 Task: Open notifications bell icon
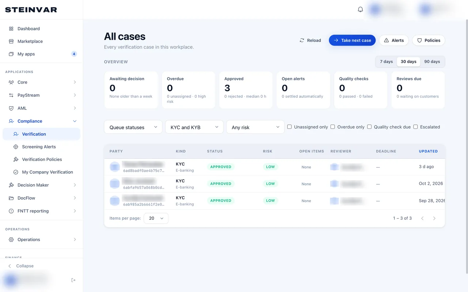point(360,9)
